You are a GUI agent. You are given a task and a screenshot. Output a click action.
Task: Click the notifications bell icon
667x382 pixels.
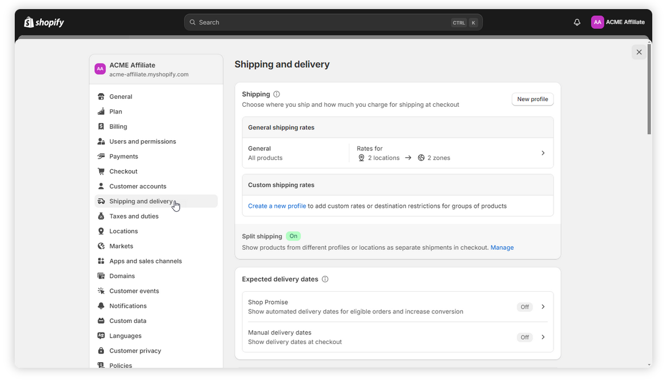[x=577, y=22]
